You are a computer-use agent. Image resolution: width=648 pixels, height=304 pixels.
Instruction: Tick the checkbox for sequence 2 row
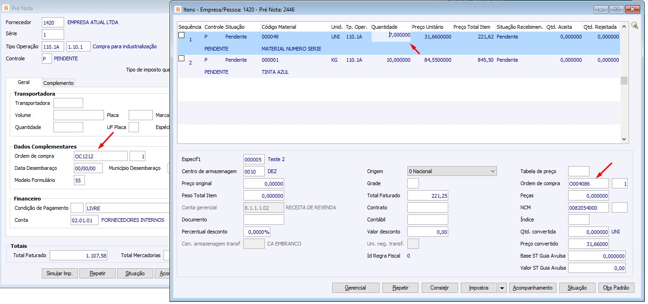[182, 58]
